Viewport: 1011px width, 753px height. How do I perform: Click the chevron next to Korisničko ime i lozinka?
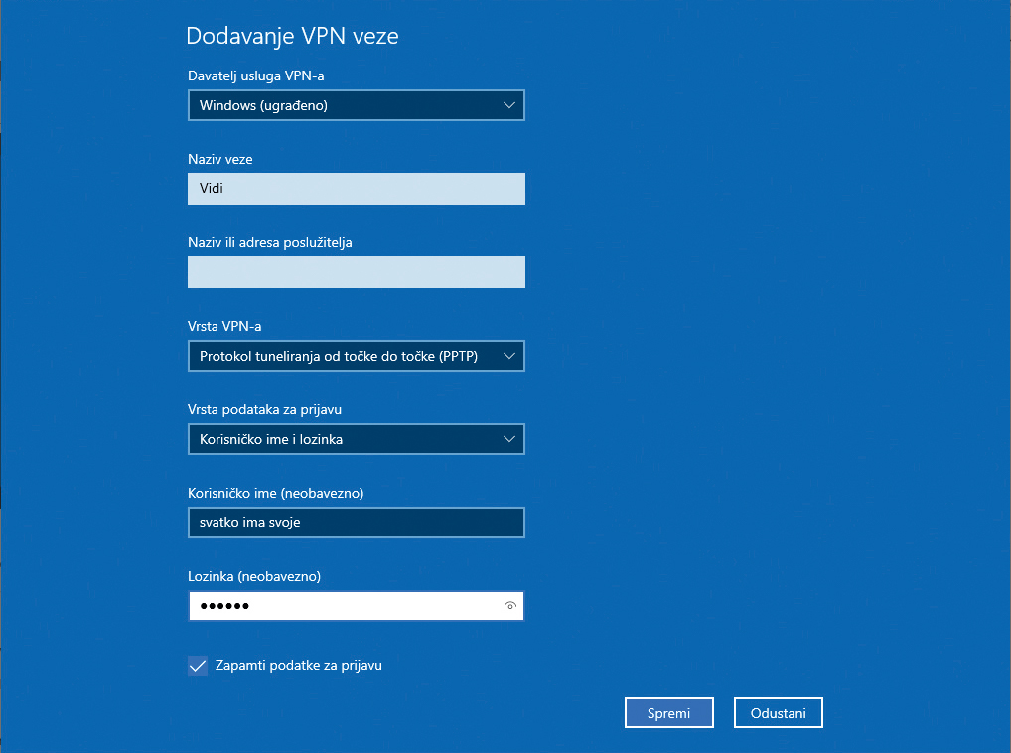(509, 439)
